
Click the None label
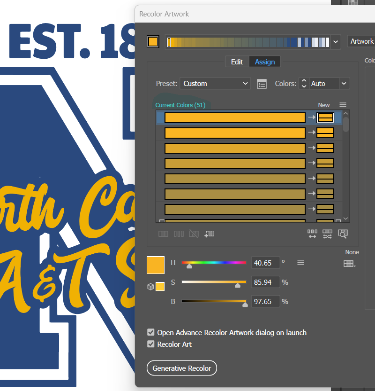click(352, 252)
